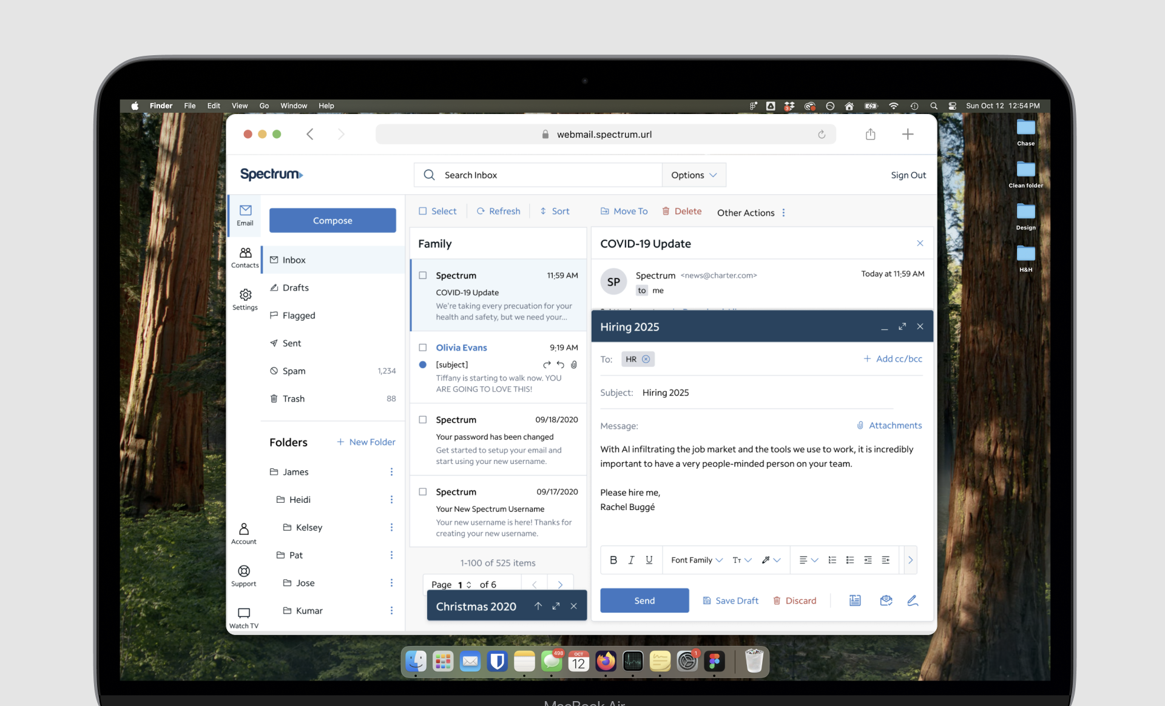Tick the COVID-19 Update message checkbox
The width and height of the screenshot is (1165, 706).
423,275
